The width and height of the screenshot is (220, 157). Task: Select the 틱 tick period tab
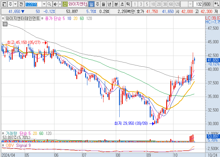(128, 4)
